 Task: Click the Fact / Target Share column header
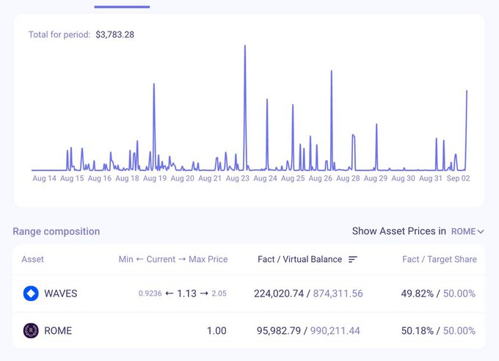[439, 260]
